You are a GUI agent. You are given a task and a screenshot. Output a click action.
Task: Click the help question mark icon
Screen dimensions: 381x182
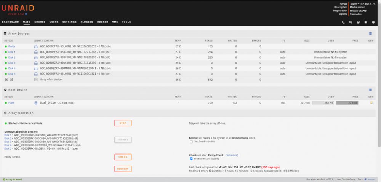pos(373,22)
